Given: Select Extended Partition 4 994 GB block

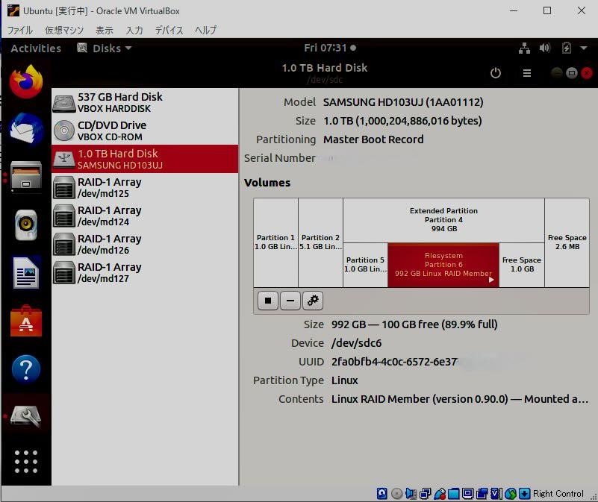Looking at the screenshot, I should 443,220.
